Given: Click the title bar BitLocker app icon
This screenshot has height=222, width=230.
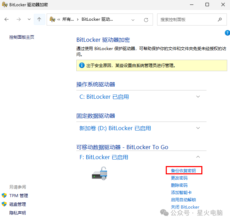Looking at the screenshot, I should pos(5,4).
